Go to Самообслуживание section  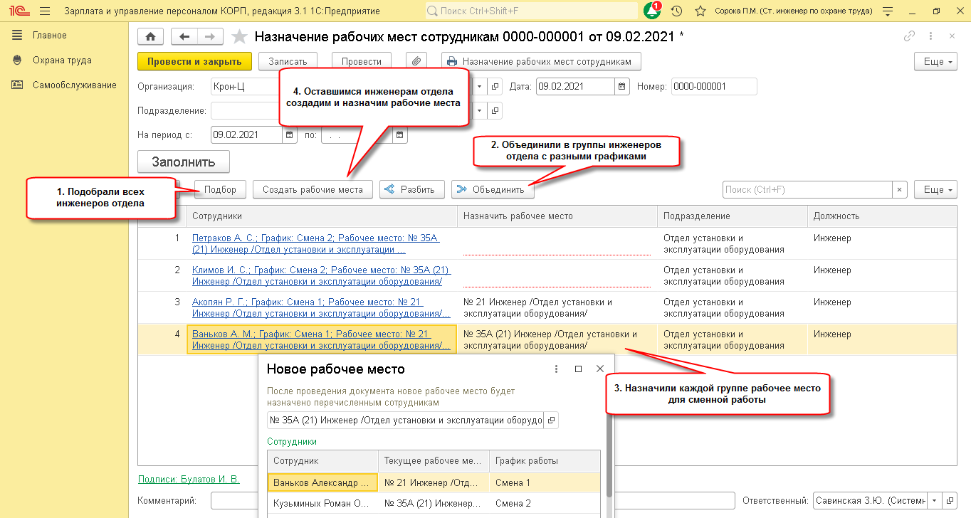74,85
